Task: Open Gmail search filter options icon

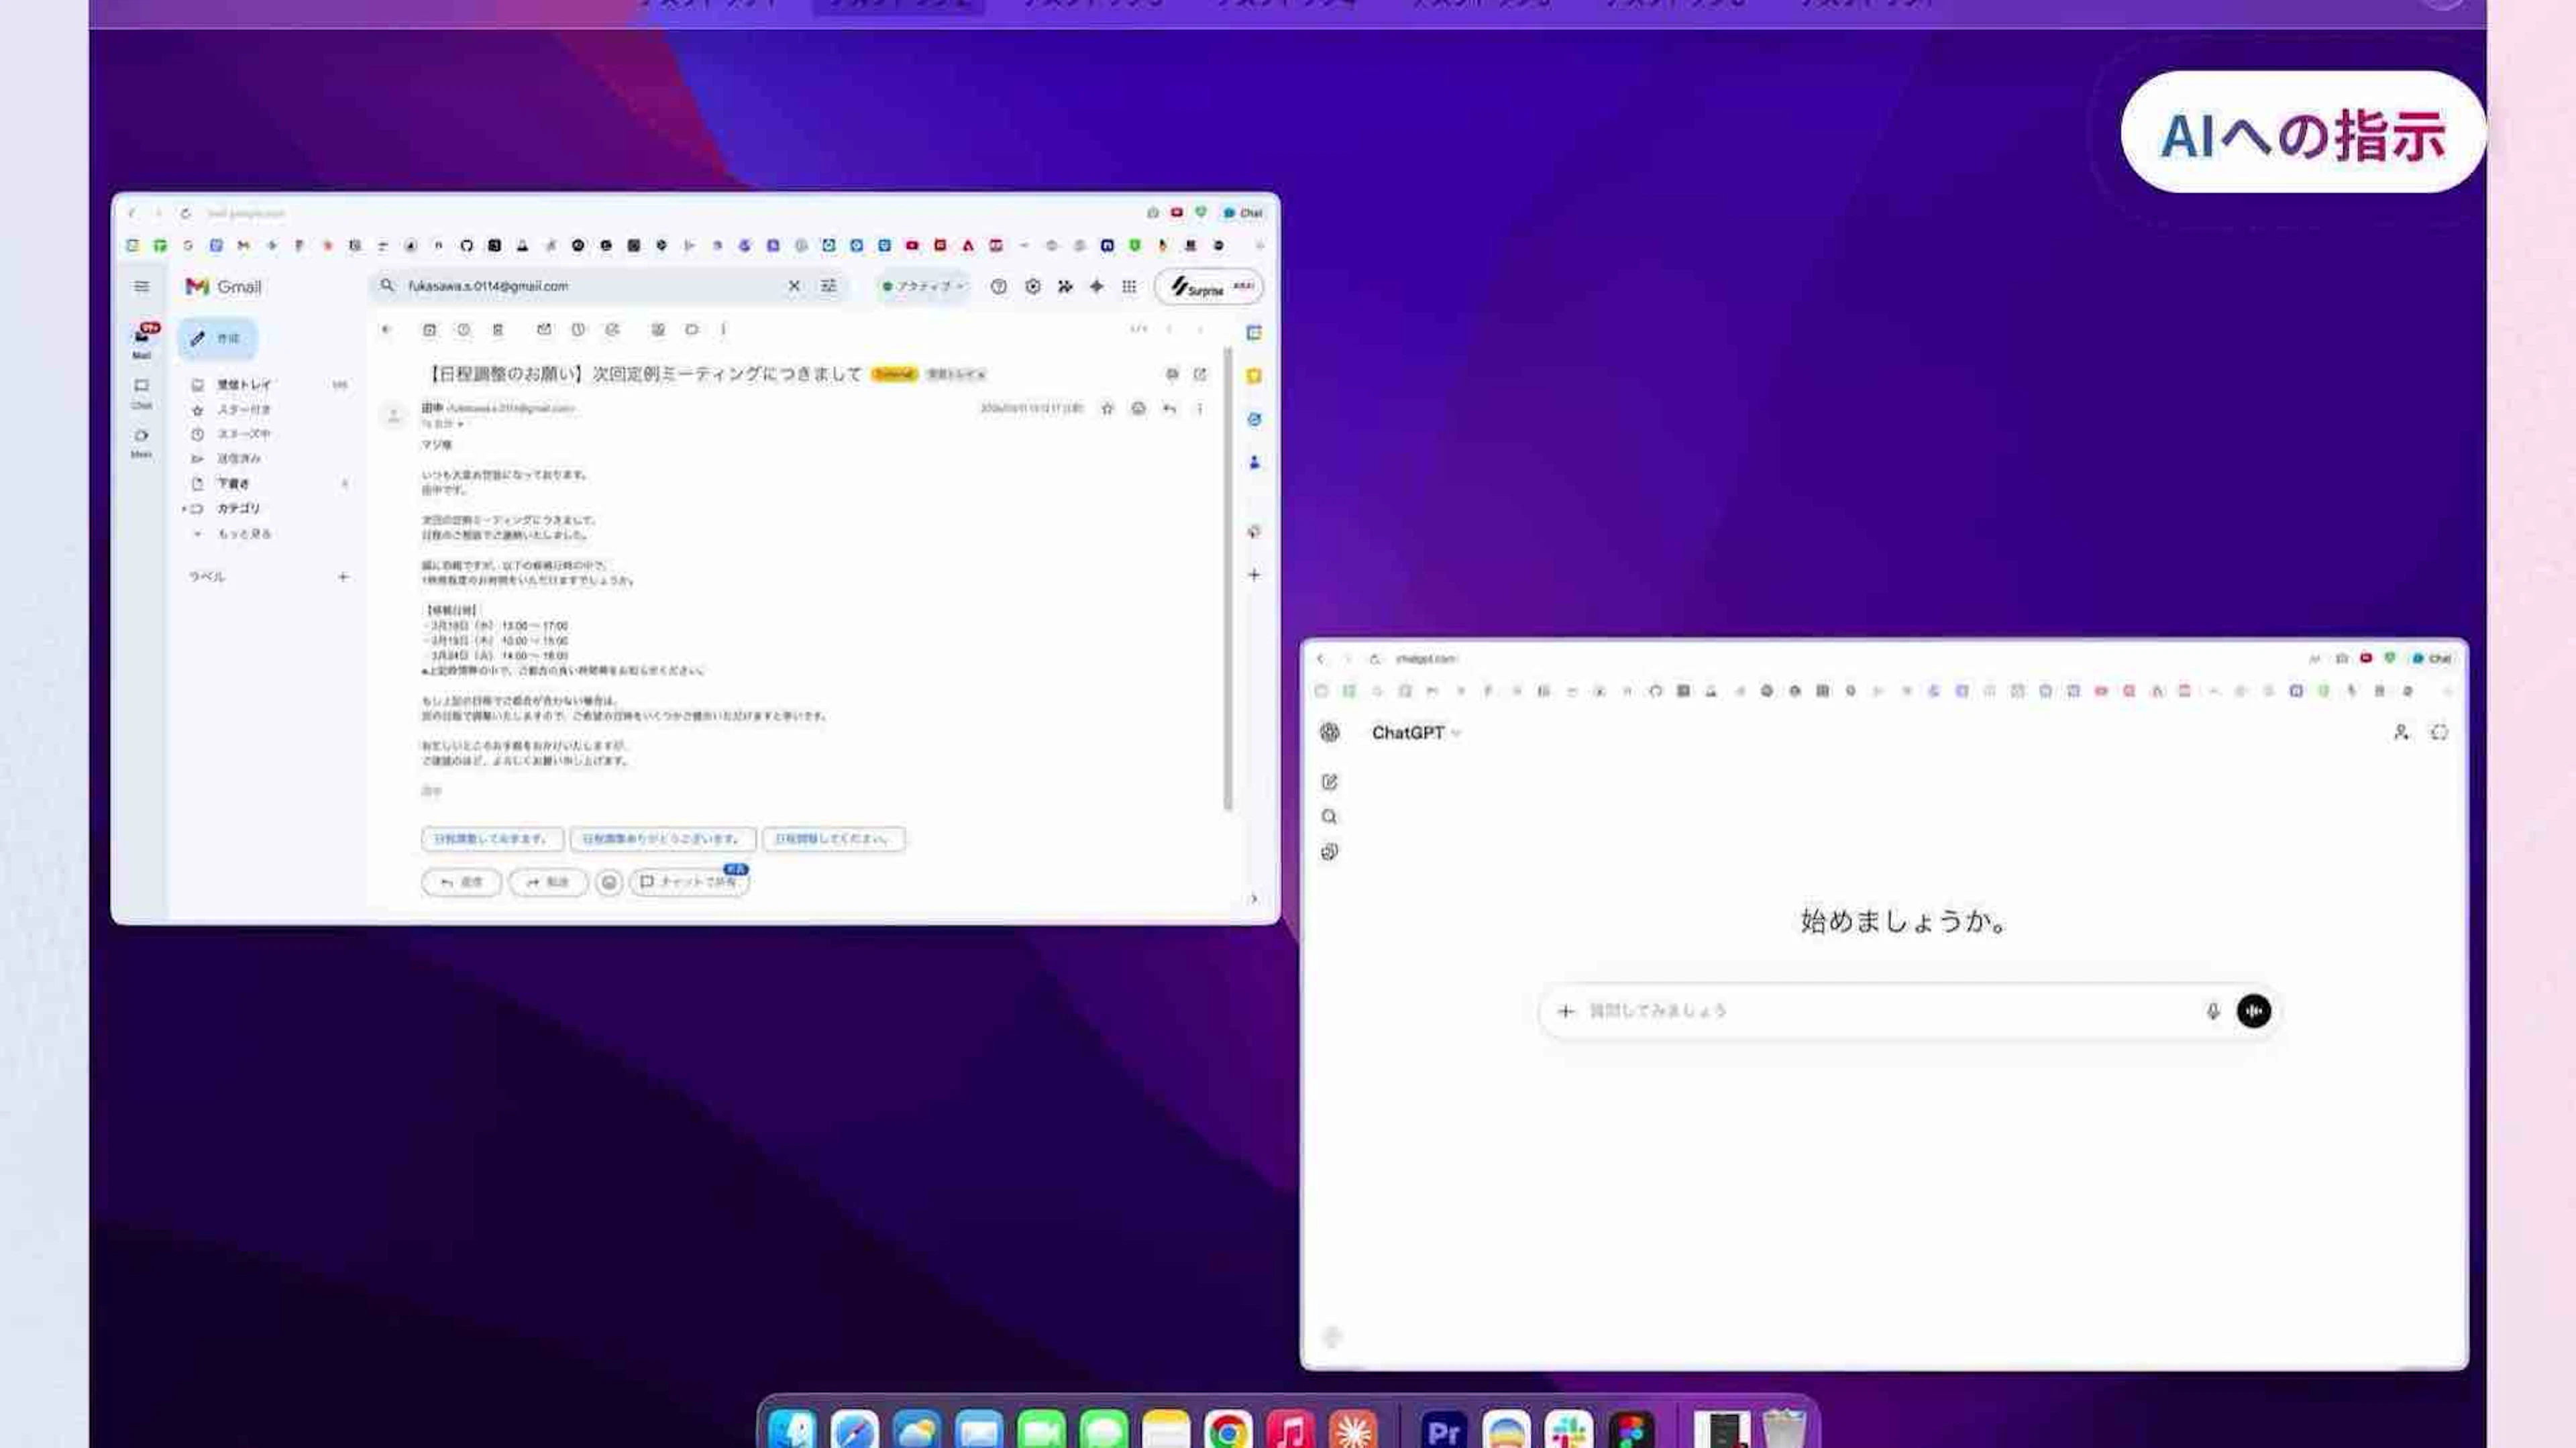Action: click(828, 286)
